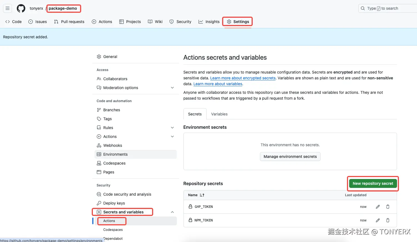Switch to the Variables tab
The width and height of the screenshot is (417, 242).
219,114
